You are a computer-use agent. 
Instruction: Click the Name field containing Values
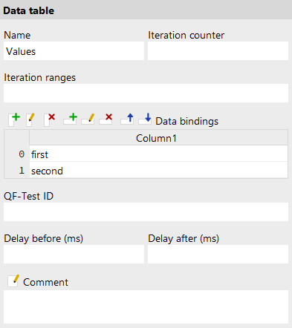pos(74,51)
